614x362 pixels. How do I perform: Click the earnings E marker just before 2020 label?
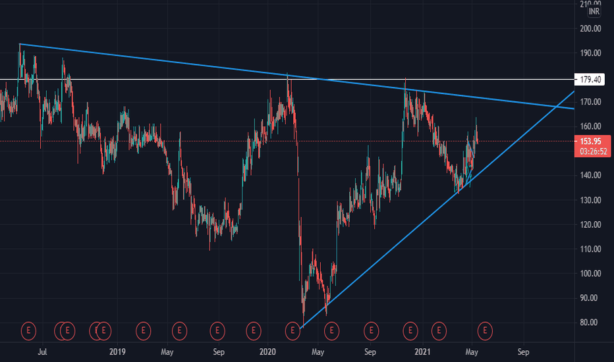tap(254, 331)
